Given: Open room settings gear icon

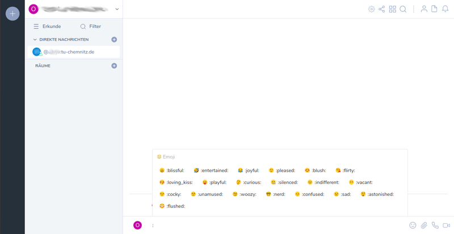Looking at the screenshot, I should (x=372, y=9).
